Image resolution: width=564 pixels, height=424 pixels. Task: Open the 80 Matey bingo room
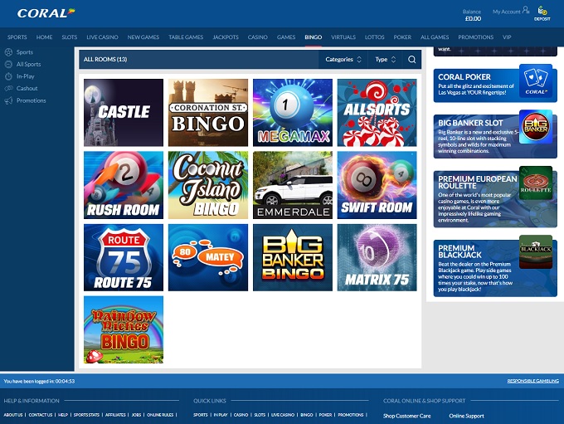click(208, 257)
